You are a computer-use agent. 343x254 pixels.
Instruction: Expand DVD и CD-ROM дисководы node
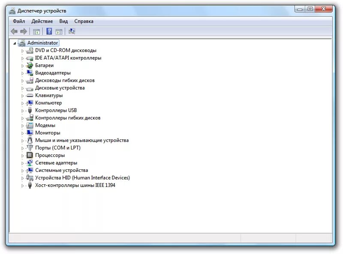[22, 51]
